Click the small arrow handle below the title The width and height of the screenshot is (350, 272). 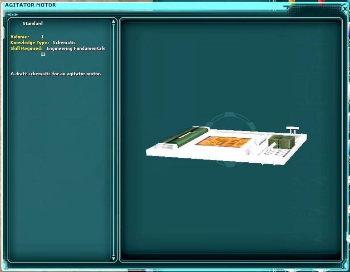pos(12,15)
